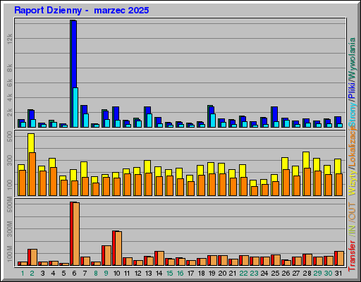The image size is (361, 282).
Task: Click the title "Raport Dzienny - marzec 2025"
Action: [81, 11]
